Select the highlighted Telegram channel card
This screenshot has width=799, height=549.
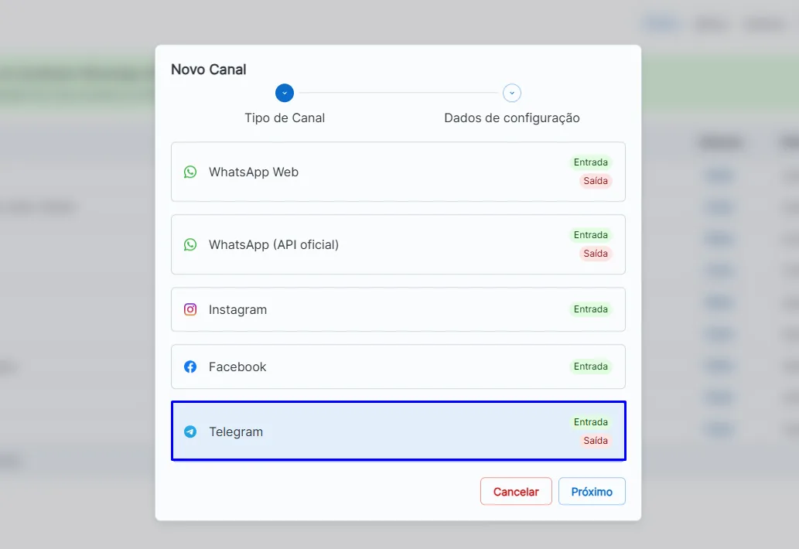[398, 431]
